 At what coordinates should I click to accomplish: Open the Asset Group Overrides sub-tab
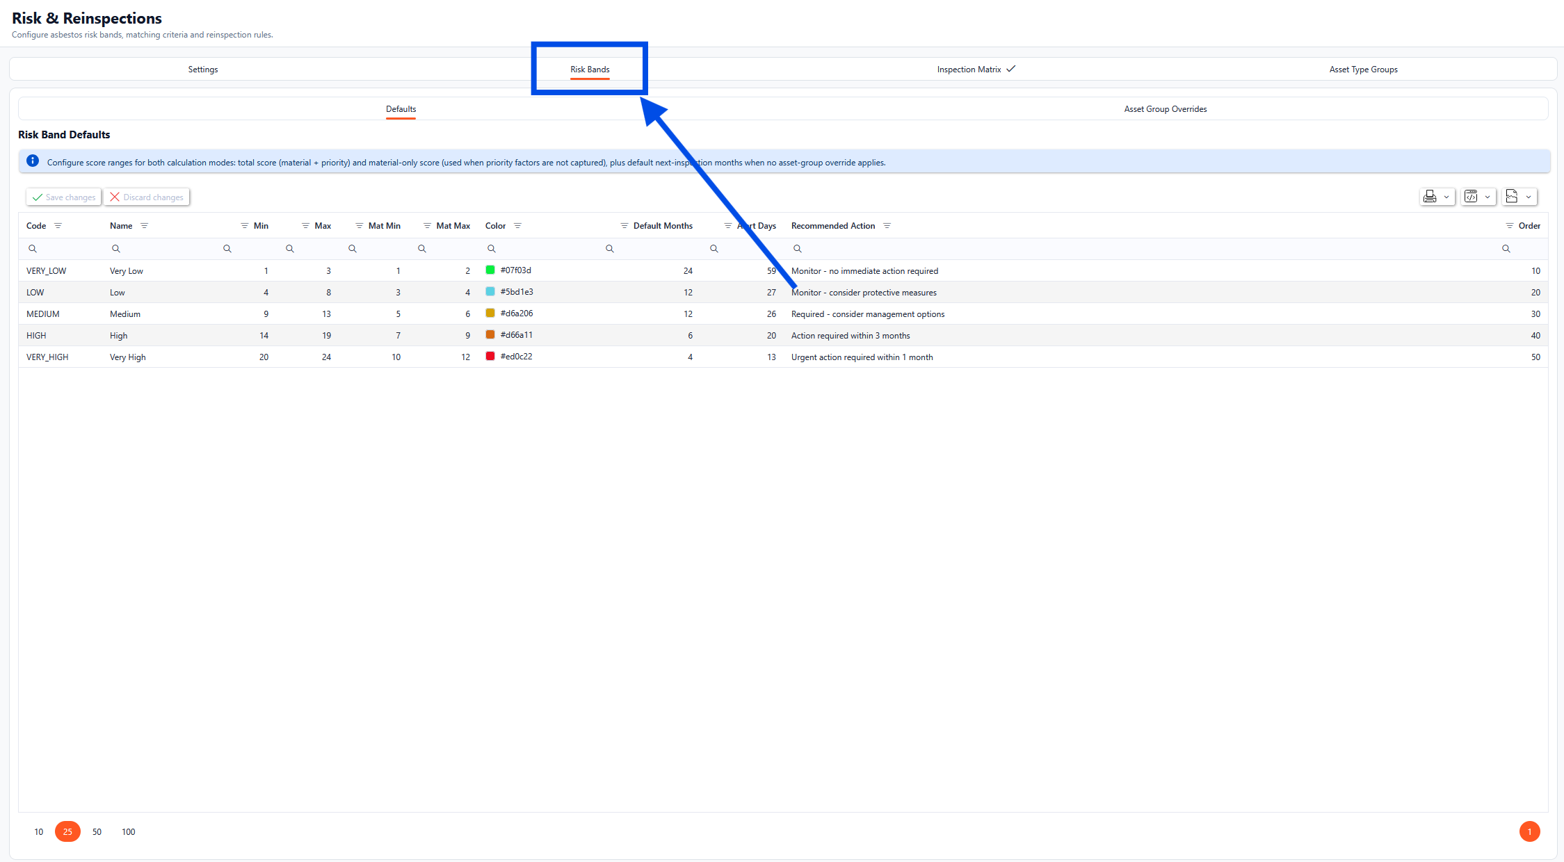(1165, 109)
